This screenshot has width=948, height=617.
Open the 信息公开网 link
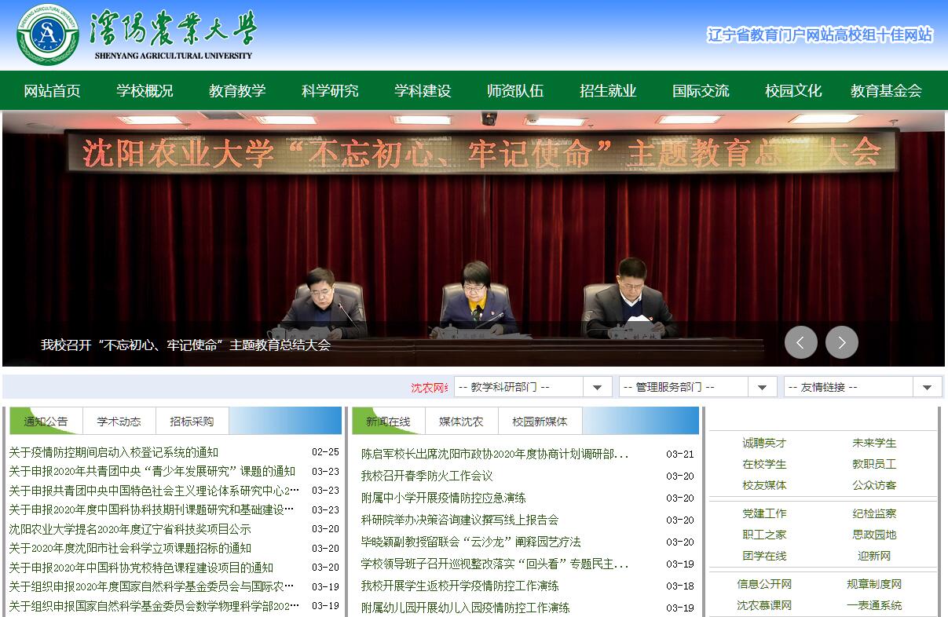pos(764,584)
